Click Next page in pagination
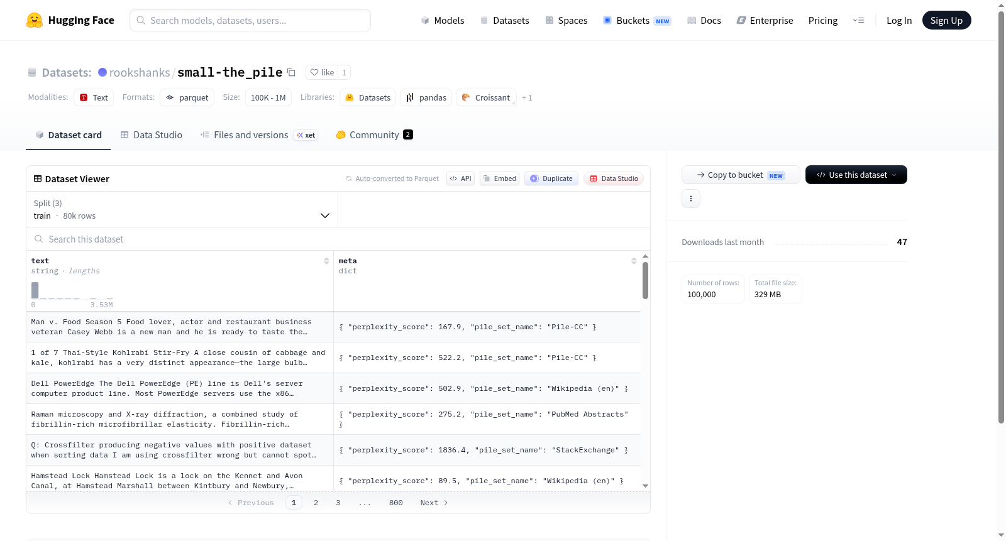1006x541 pixels. point(434,503)
